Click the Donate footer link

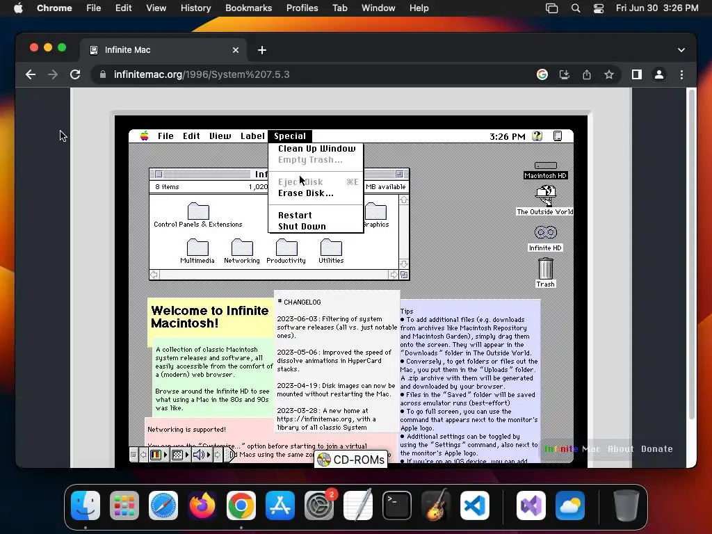click(656, 448)
